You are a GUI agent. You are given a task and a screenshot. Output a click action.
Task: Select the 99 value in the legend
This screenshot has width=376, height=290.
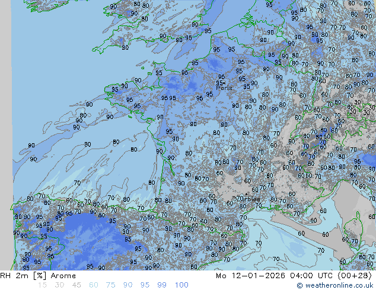(162, 285)
